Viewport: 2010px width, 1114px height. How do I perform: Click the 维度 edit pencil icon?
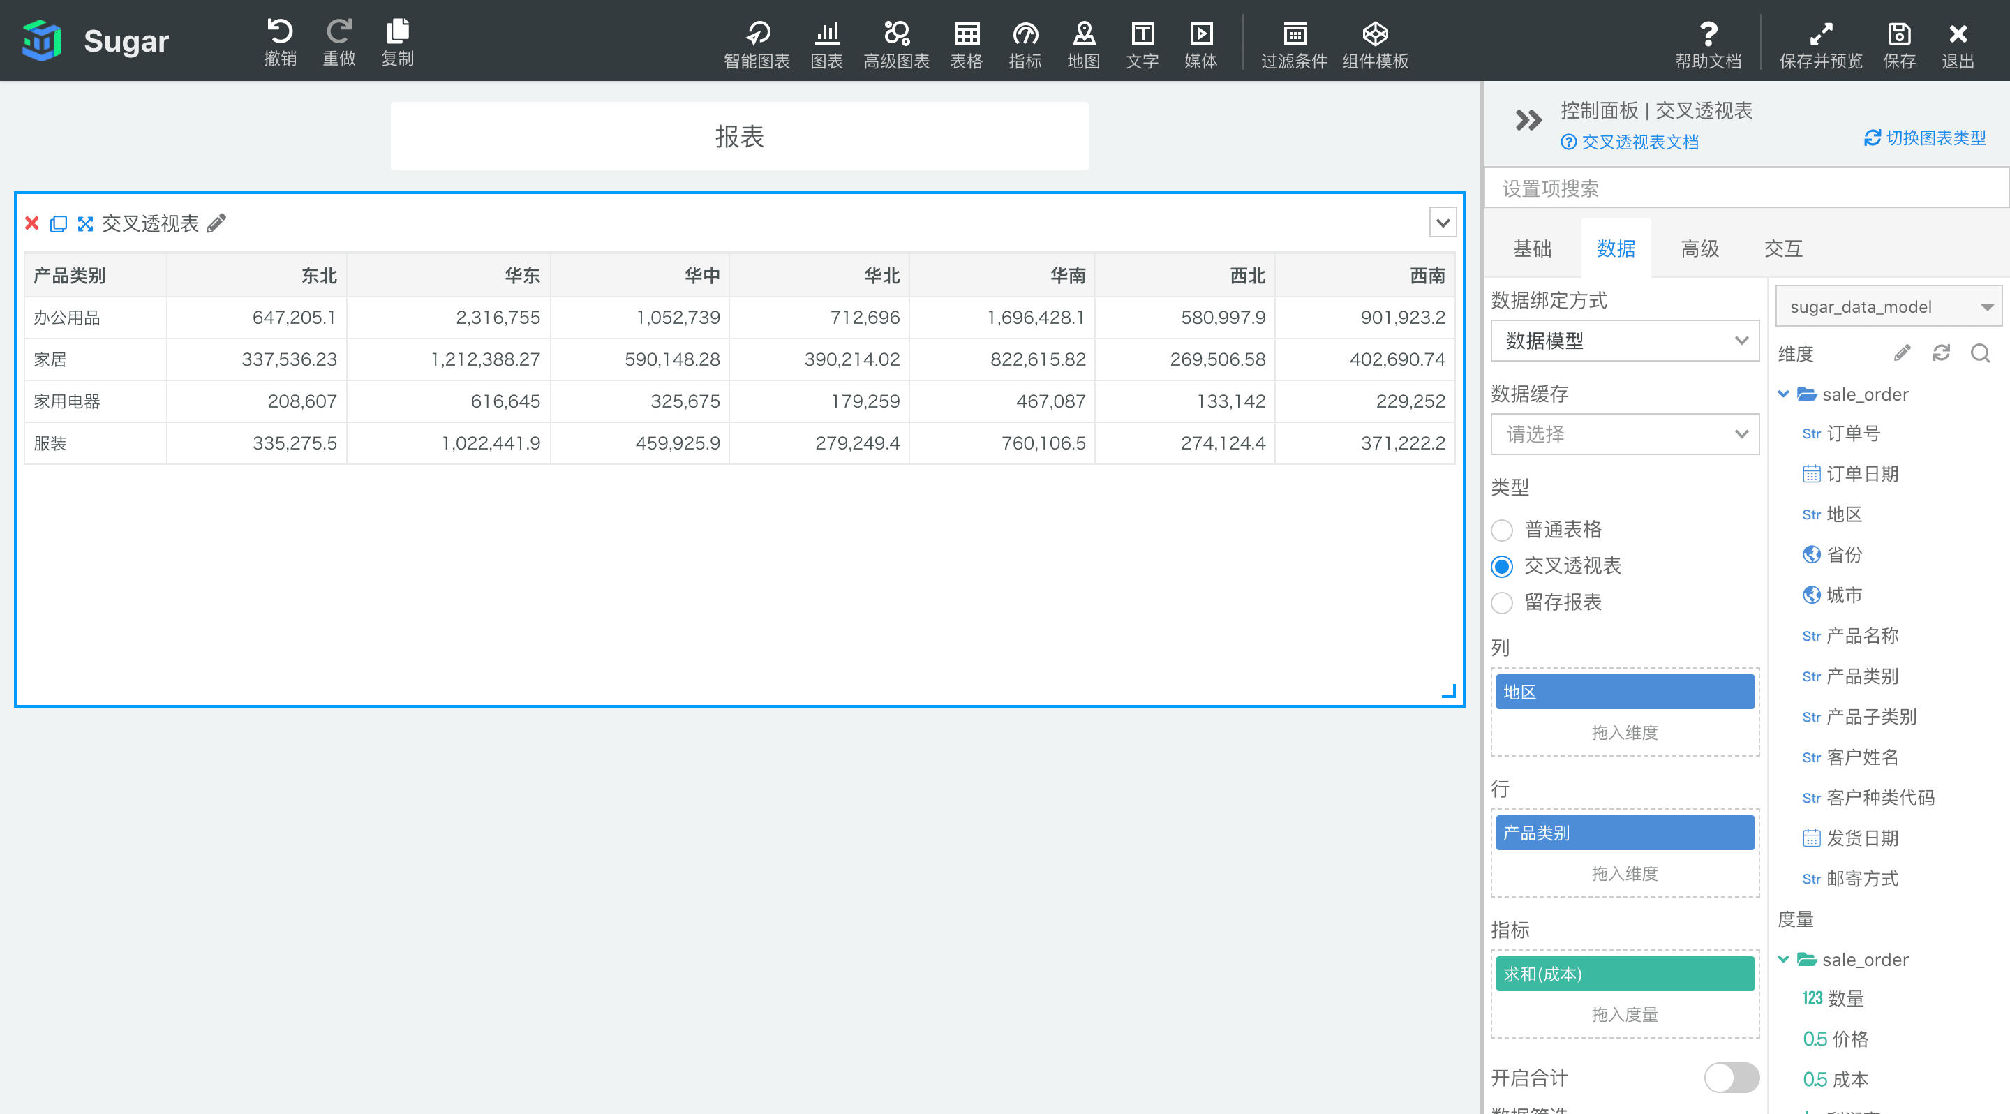(1902, 353)
